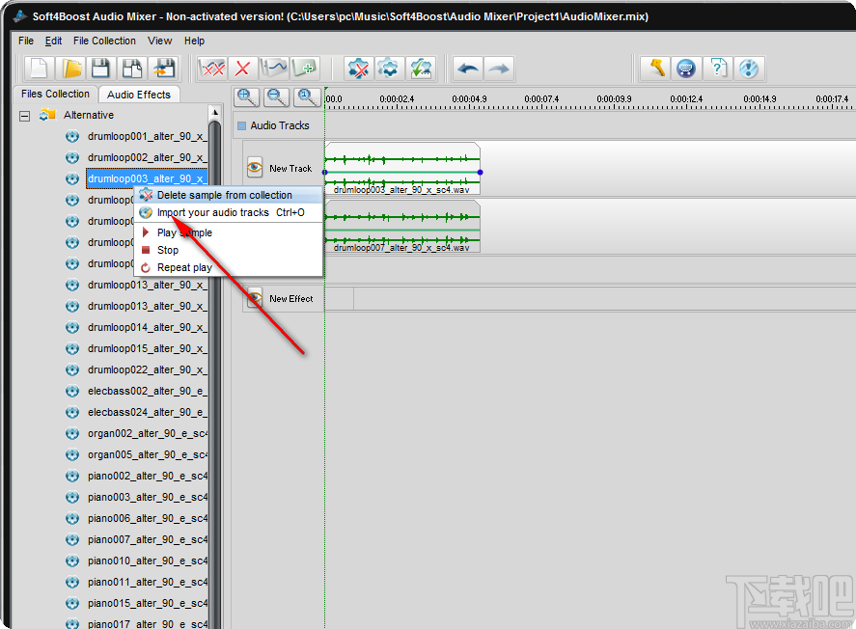
Task: Create a new project with the blank page icon
Action: (x=40, y=68)
